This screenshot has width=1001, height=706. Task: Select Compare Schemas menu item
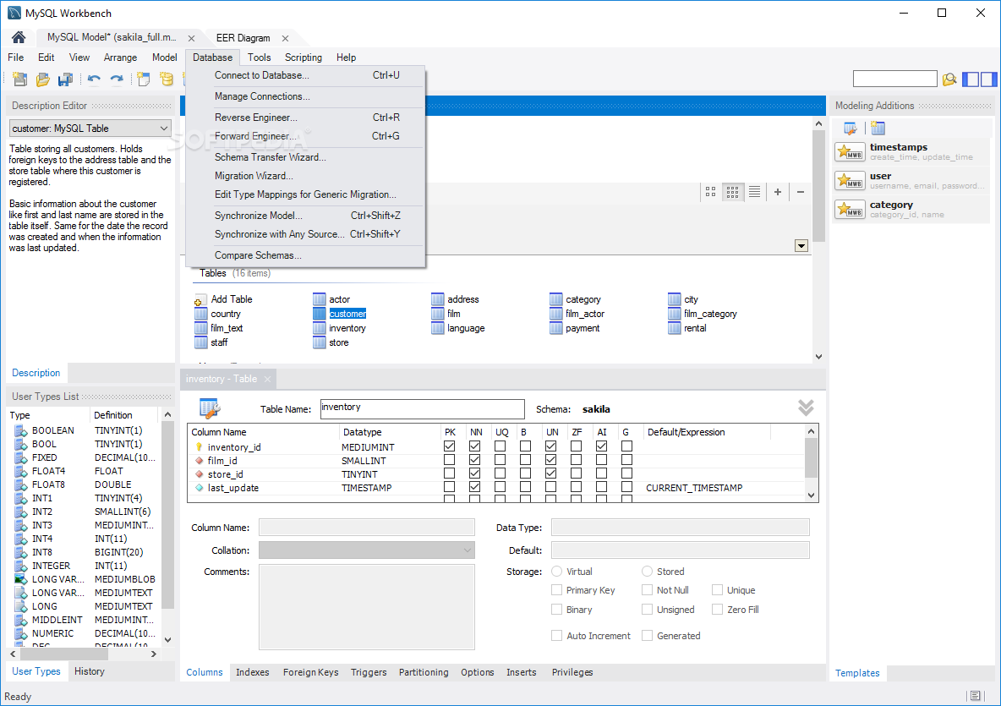[x=258, y=255]
